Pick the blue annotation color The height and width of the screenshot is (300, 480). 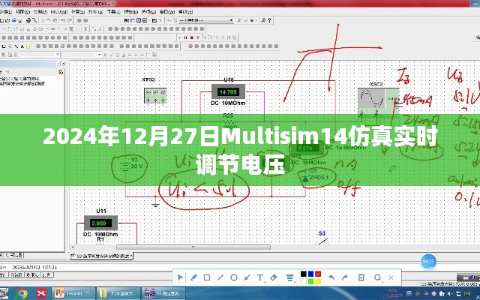(310, 274)
